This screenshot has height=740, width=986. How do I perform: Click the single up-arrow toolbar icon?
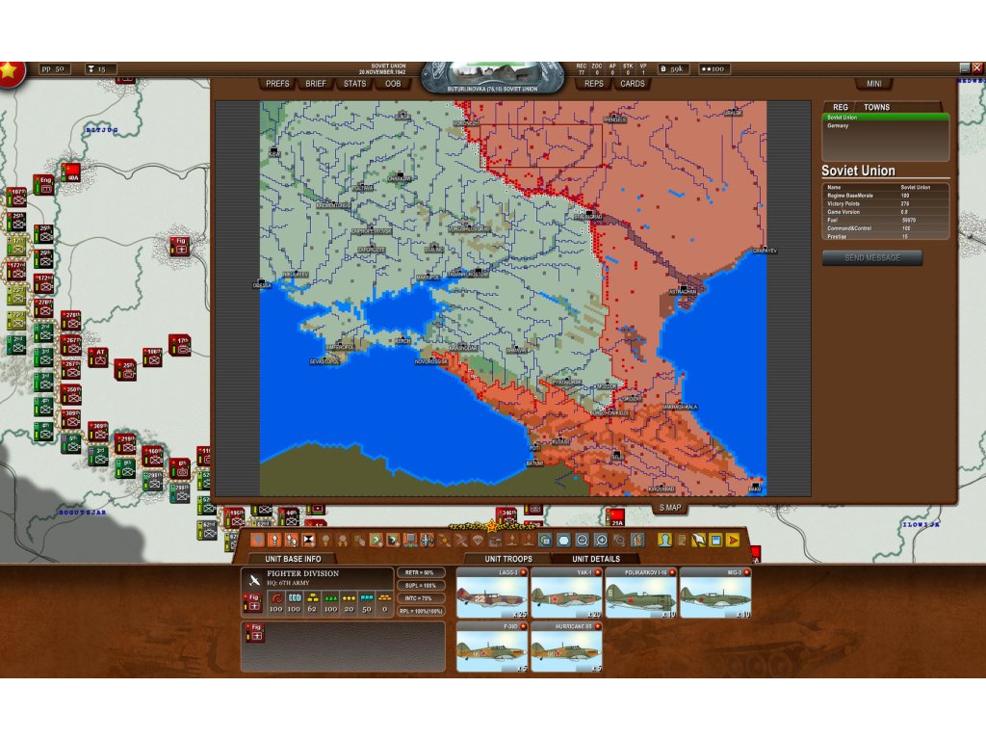pos(274,540)
